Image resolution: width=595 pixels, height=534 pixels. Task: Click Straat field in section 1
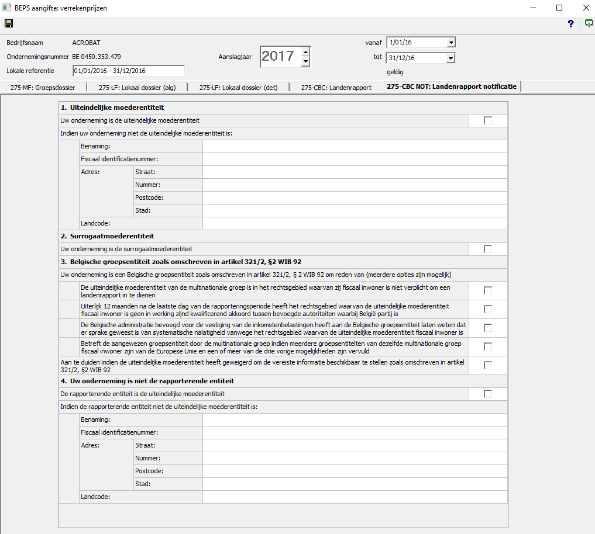coord(355,172)
